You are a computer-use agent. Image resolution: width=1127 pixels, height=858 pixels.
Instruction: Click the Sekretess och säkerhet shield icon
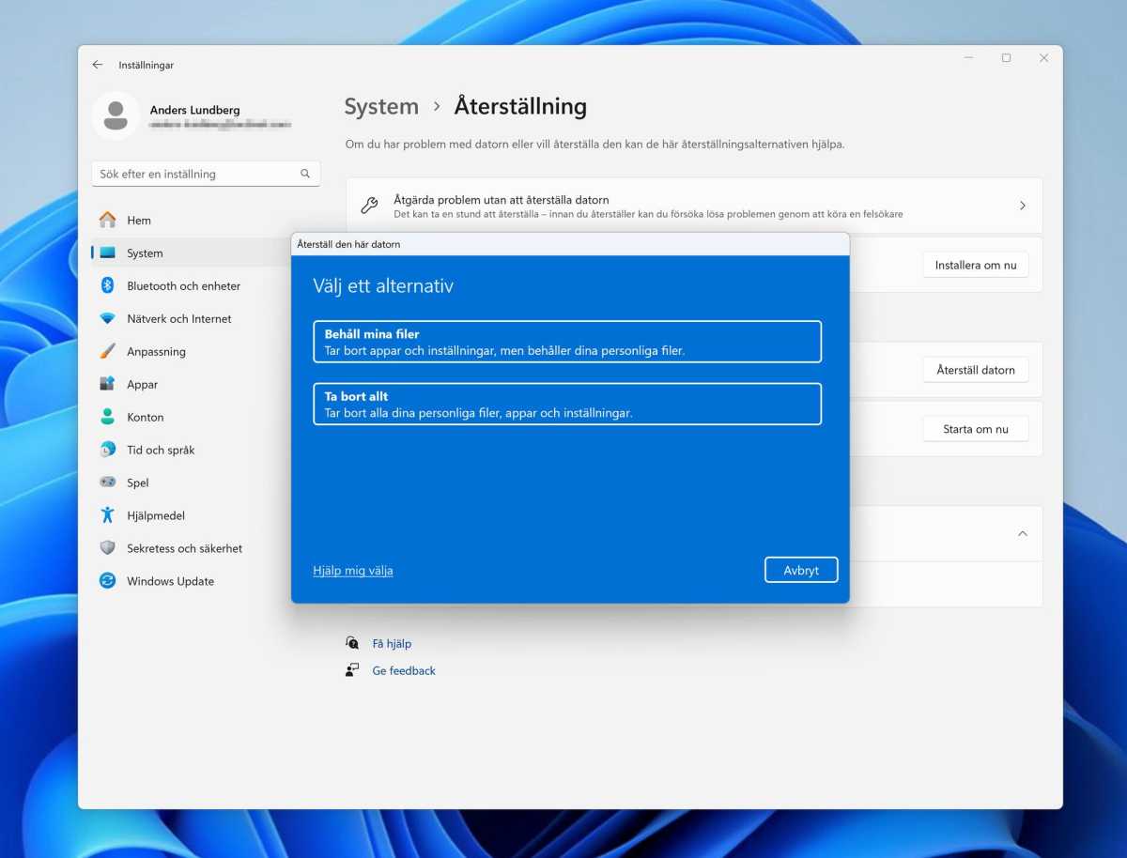(108, 548)
